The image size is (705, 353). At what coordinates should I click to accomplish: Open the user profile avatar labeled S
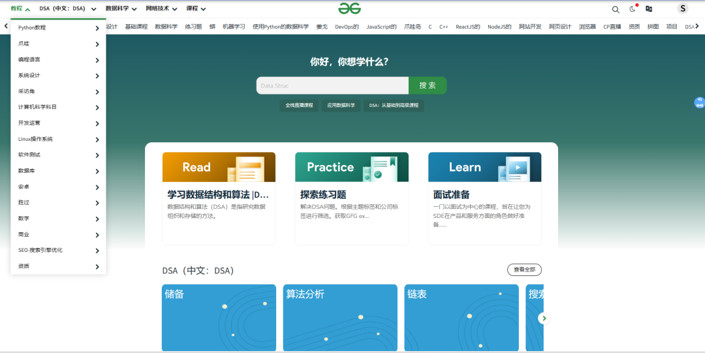(x=683, y=8)
